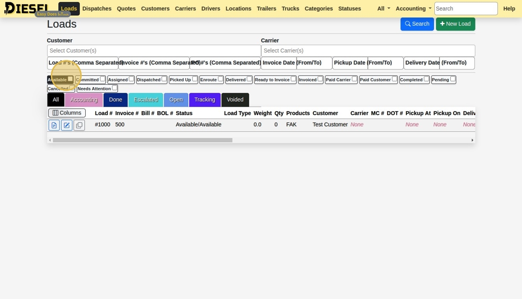
Task: Check the Picked Up filter
Action: click(195, 79)
